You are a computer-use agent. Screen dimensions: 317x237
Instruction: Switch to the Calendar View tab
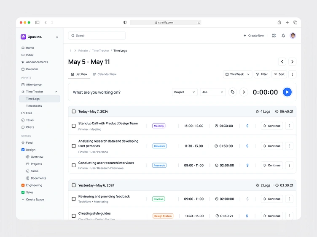click(105, 74)
